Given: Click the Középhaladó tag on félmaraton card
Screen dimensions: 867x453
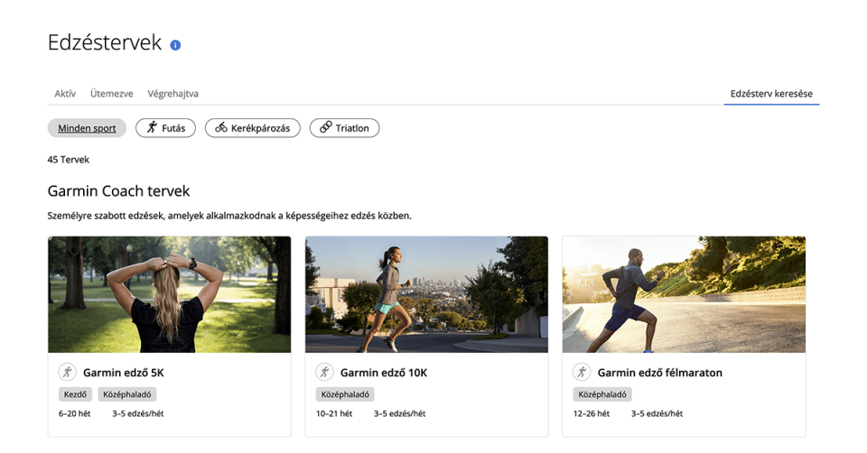Looking at the screenshot, I should (x=602, y=394).
